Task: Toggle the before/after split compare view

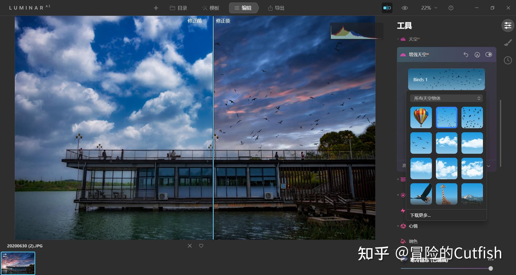Action: (387, 8)
